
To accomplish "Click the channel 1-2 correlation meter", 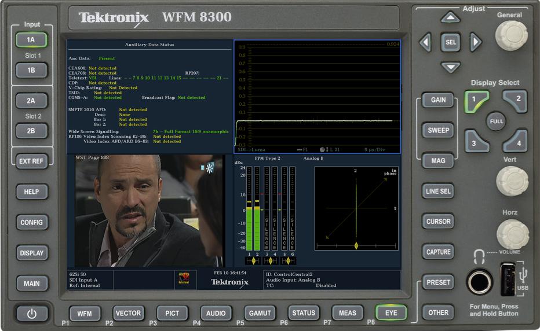I will 253,261.
